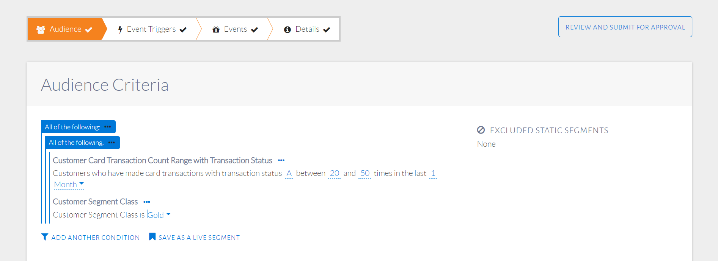718x261 pixels.
Task: Click the Add Another Condition link
Action: [x=95, y=238]
